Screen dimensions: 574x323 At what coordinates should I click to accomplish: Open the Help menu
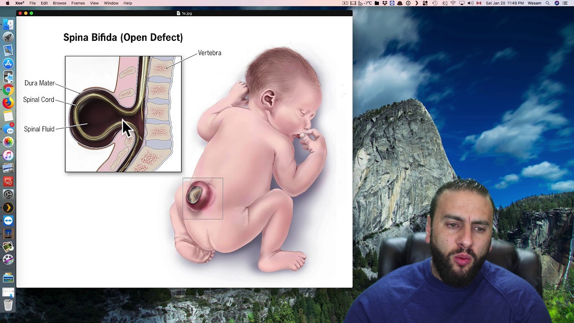(128, 3)
